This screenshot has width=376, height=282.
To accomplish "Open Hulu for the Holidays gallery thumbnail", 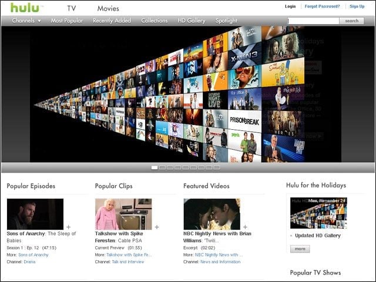I will pos(318,213).
